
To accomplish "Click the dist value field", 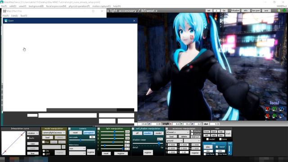I will (x=215, y=124).
